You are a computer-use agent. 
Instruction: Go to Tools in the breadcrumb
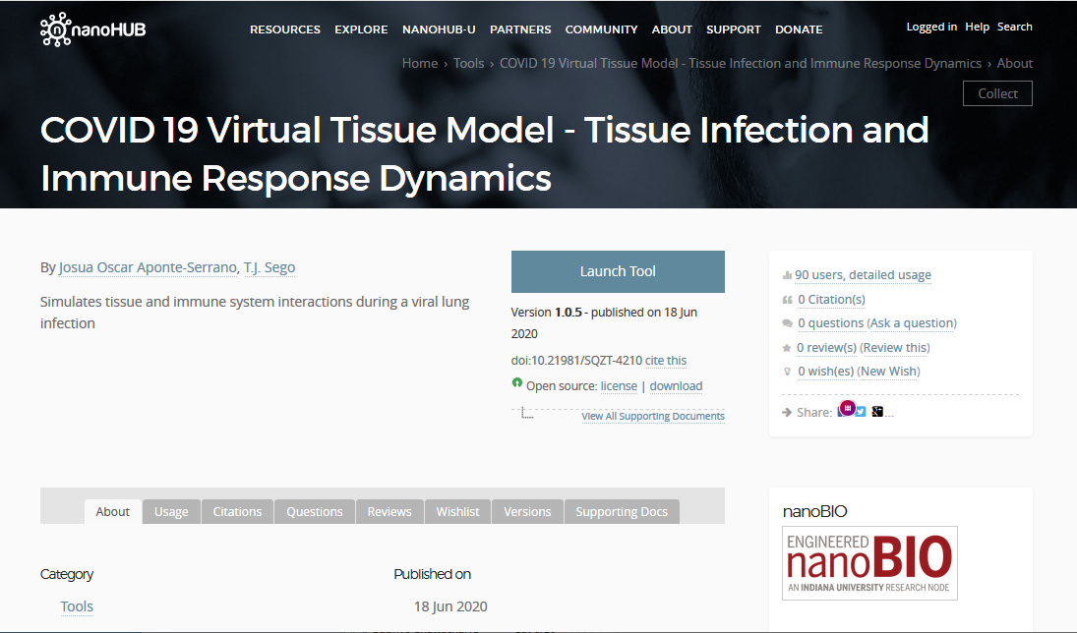tap(468, 63)
